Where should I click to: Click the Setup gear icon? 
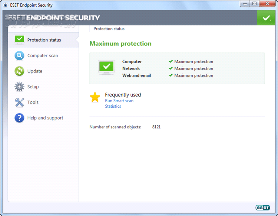(19, 87)
